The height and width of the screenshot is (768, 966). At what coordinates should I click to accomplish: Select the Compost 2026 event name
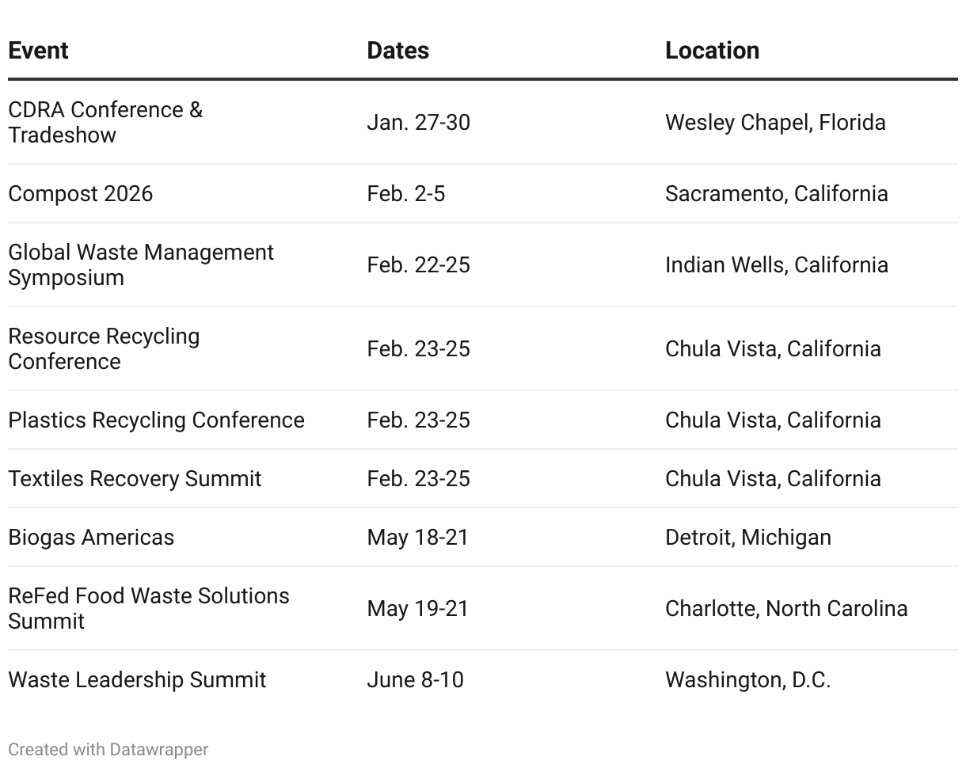[80, 193]
